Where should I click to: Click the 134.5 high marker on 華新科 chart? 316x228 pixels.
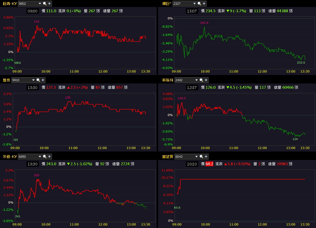coord(182,98)
